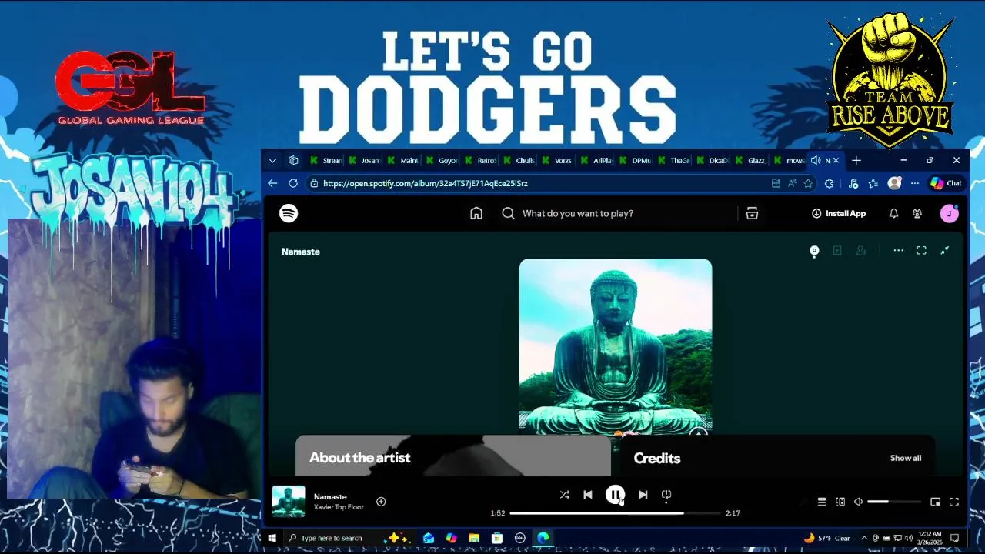
Task: Open the miniplayer
Action: (935, 502)
